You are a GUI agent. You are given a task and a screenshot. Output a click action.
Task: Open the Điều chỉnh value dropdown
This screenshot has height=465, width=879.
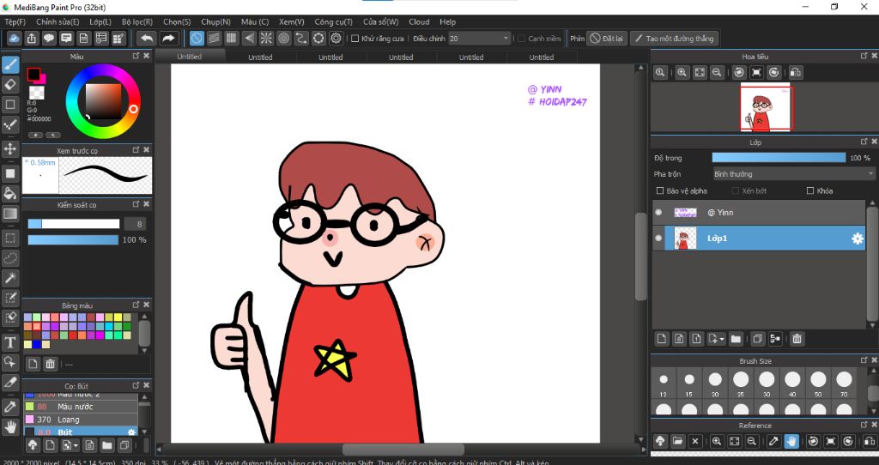pos(479,39)
